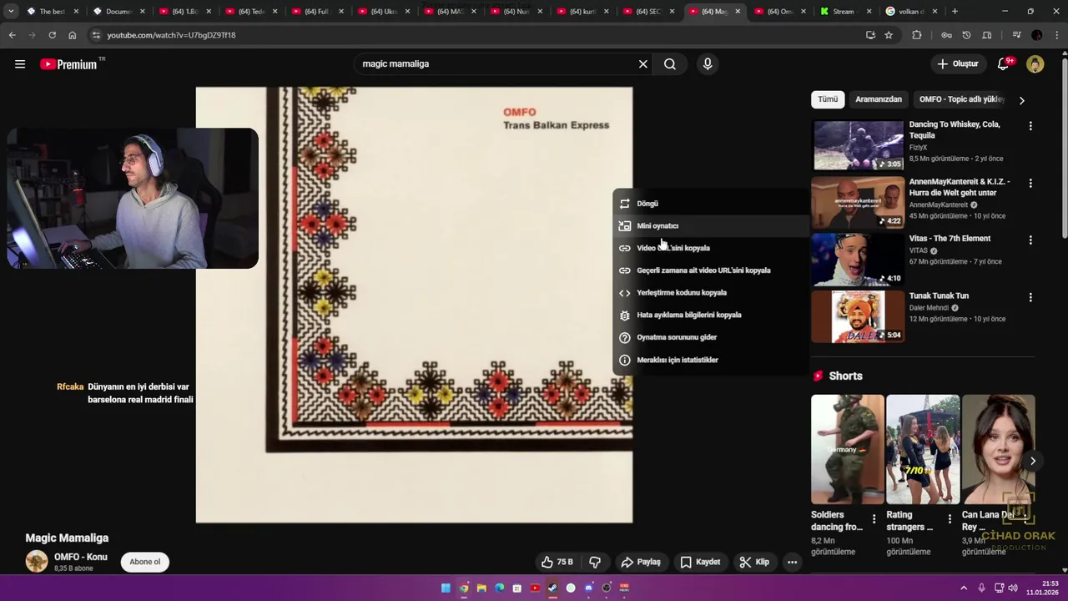Open the YouTube guide hamburger menu

coord(20,64)
